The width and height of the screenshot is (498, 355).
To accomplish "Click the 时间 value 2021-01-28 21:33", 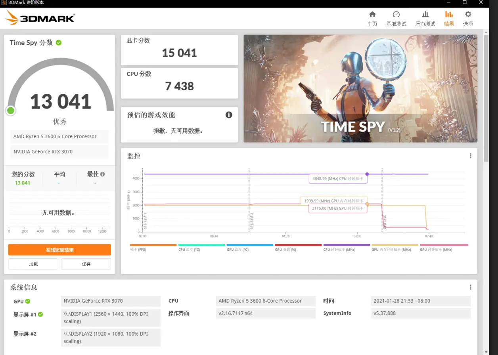I will tap(420, 301).
